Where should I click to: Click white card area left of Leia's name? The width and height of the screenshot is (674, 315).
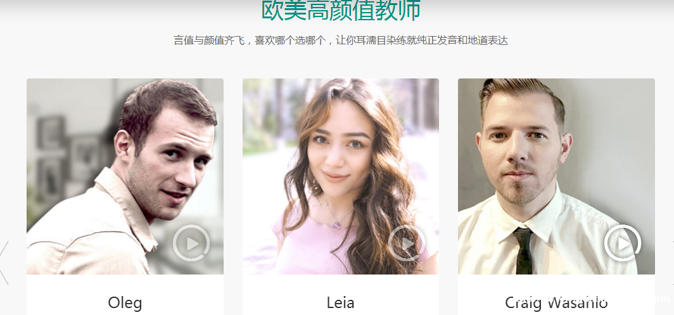coord(284,302)
